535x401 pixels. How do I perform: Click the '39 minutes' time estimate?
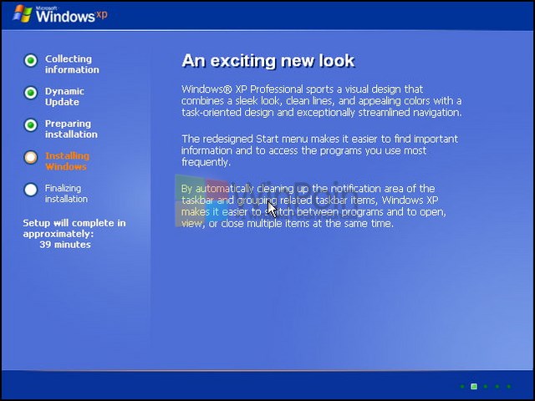pyautogui.click(x=65, y=245)
